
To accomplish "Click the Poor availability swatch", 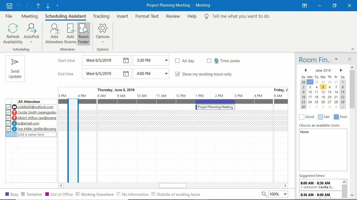I will (336, 117).
